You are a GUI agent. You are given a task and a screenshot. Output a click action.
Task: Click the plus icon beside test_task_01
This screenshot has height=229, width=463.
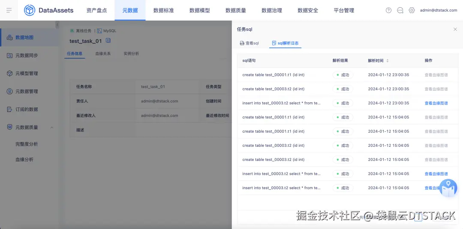108,40
